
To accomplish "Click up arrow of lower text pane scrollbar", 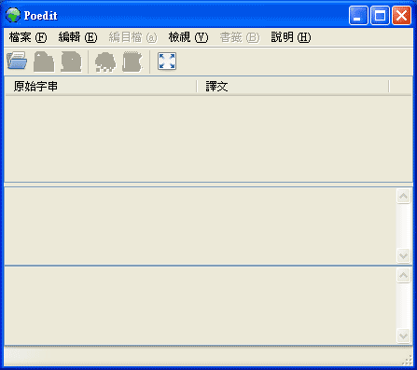I will coord(403,275).
